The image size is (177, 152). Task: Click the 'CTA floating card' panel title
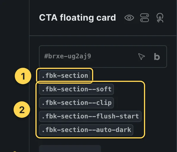[x=77, y=18]
